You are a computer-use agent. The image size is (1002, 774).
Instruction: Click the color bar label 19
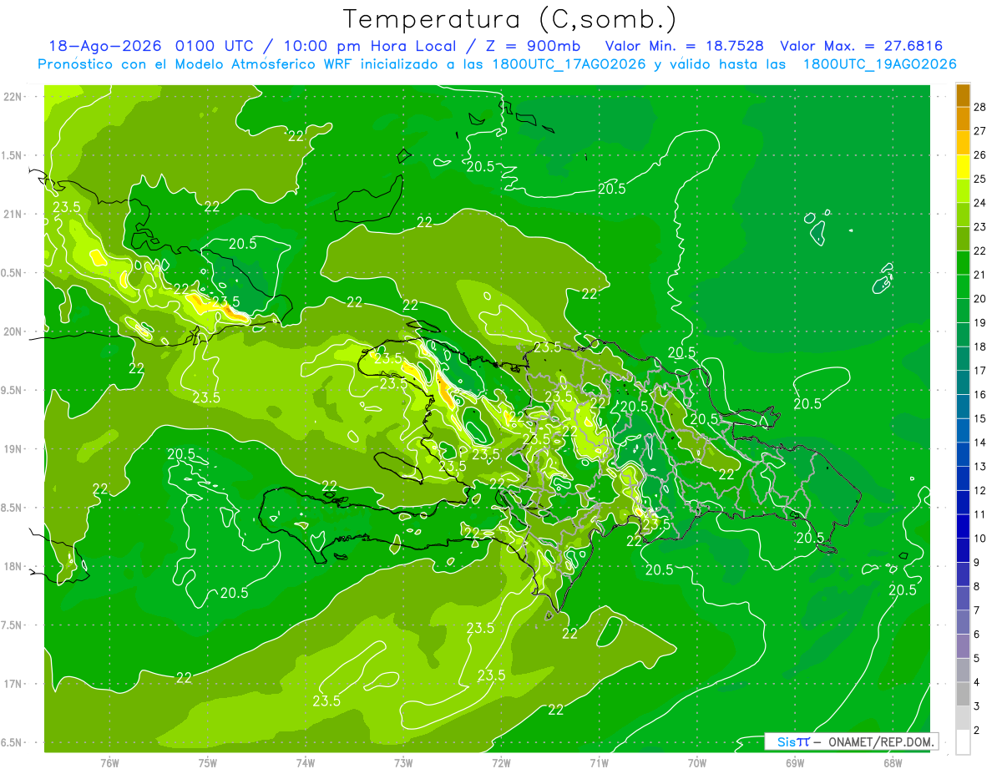pos(980,323)
